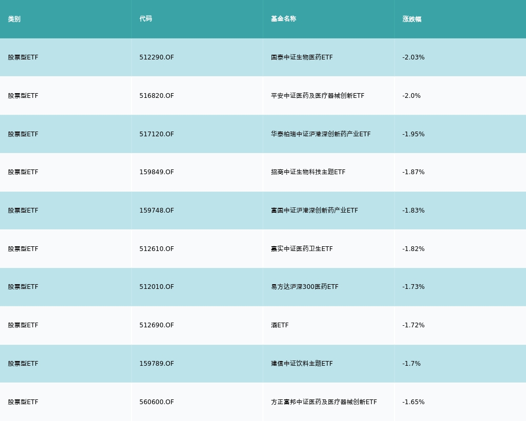Click the -1.95% change value
The height and width of the screenshot is (421, 526).
pos(413,134)
